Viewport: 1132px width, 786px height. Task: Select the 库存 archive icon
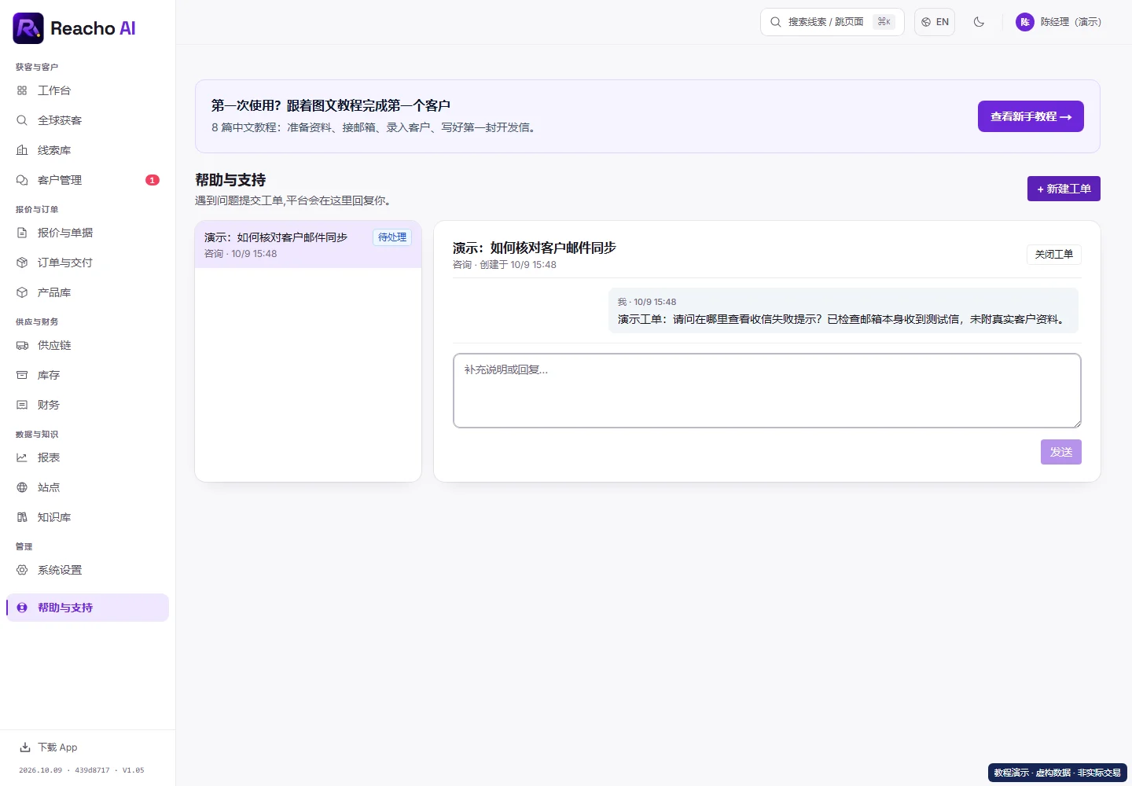[x=22, y=375]
